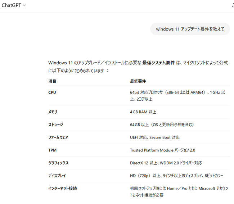234x204 pixels.
Task: Select the TPM row label
Action: (x=53, y=150)
